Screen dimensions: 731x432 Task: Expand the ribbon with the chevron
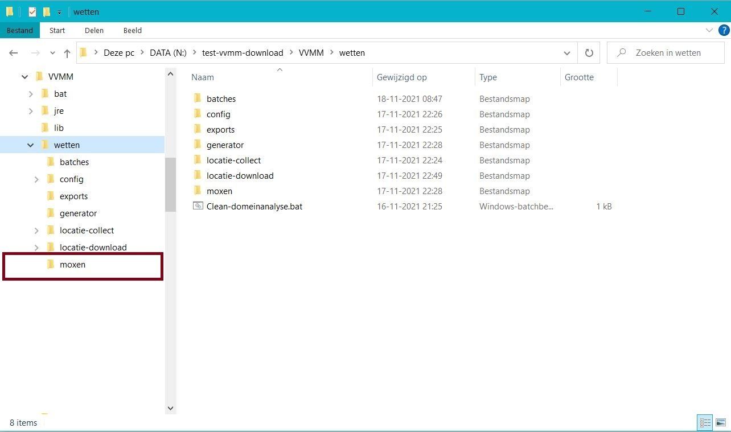709,30
